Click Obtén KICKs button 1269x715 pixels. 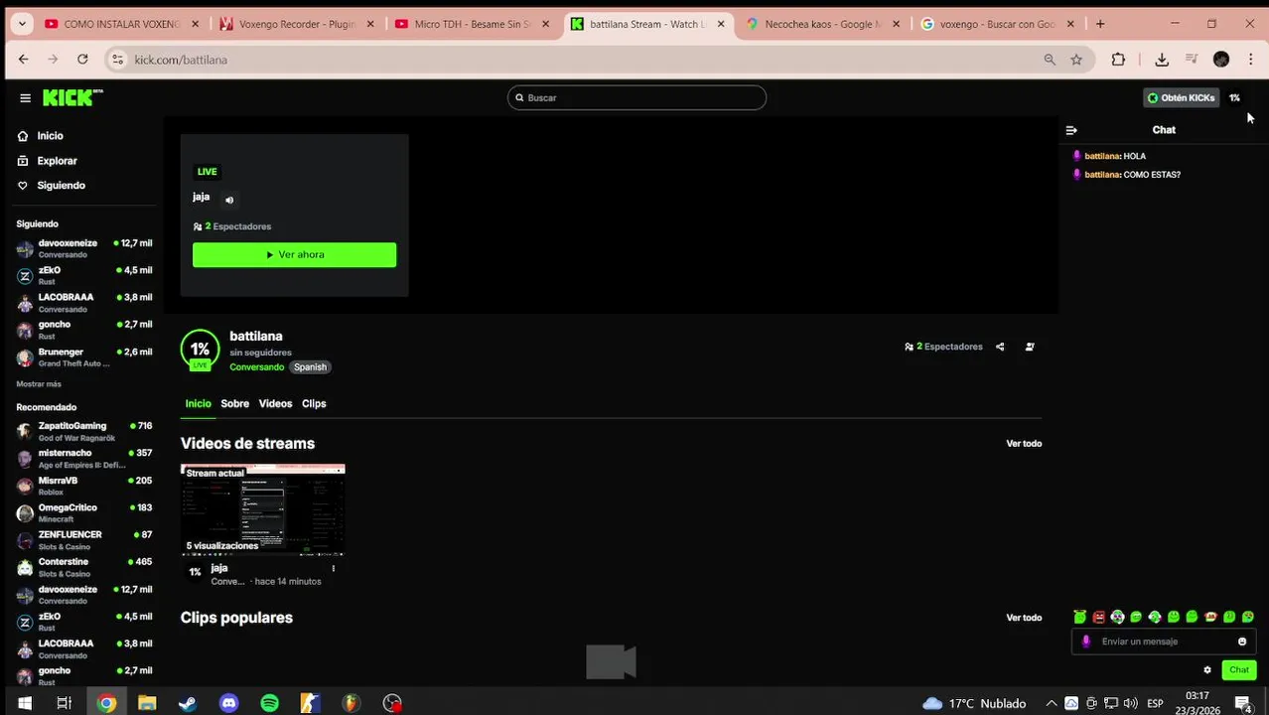point(1182,97)
